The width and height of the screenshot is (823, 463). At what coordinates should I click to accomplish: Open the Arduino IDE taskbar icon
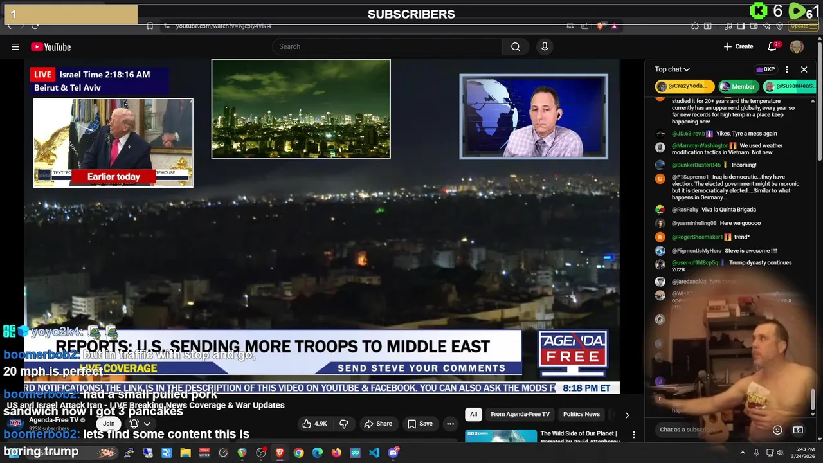[356, 453]
